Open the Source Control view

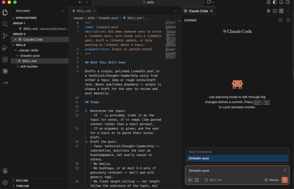pos(5,36)
